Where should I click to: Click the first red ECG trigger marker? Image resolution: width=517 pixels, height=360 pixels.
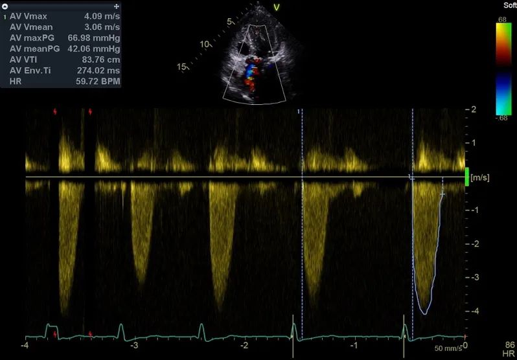coord(55,112)
